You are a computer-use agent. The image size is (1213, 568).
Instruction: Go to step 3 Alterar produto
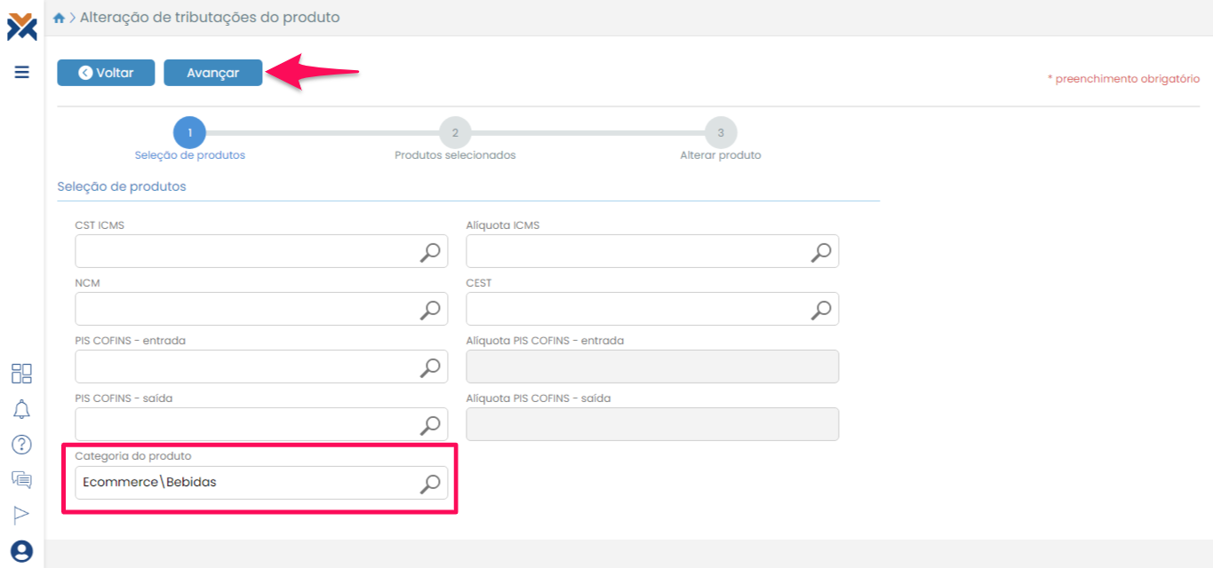tap(721, 133)
